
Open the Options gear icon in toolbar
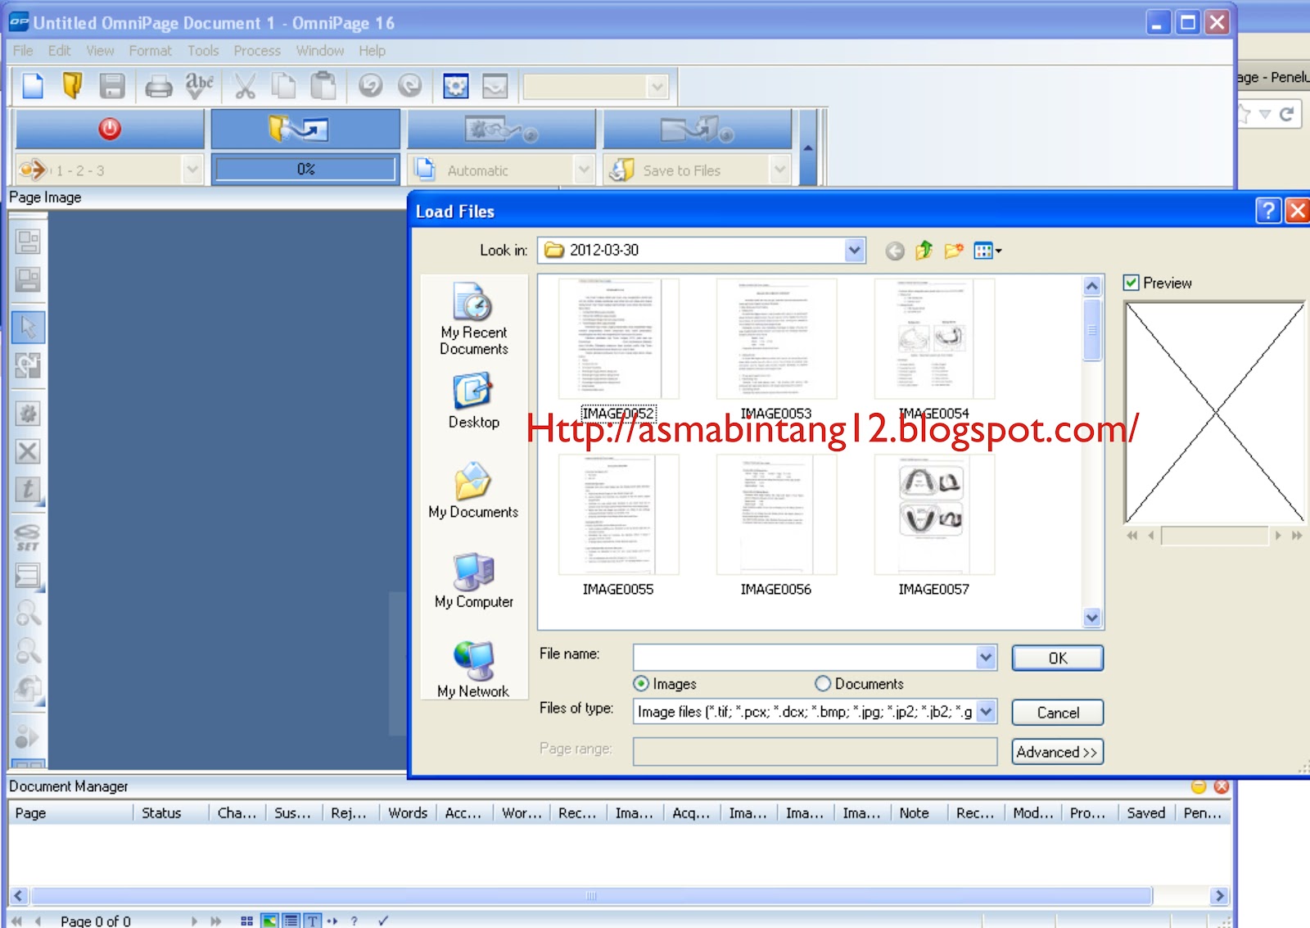point(456,85)
